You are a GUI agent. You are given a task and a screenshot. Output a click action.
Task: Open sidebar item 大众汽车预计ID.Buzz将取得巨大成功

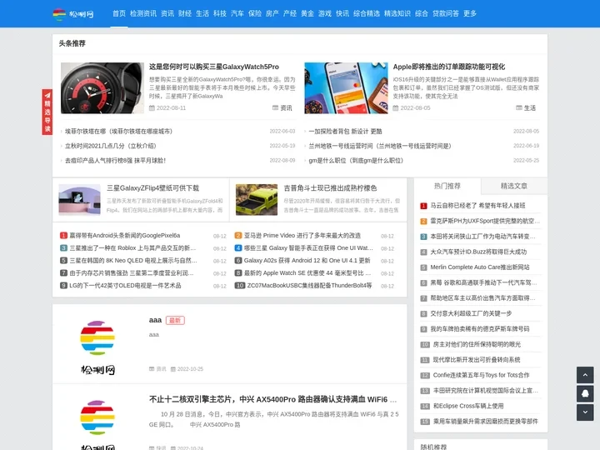478,252
